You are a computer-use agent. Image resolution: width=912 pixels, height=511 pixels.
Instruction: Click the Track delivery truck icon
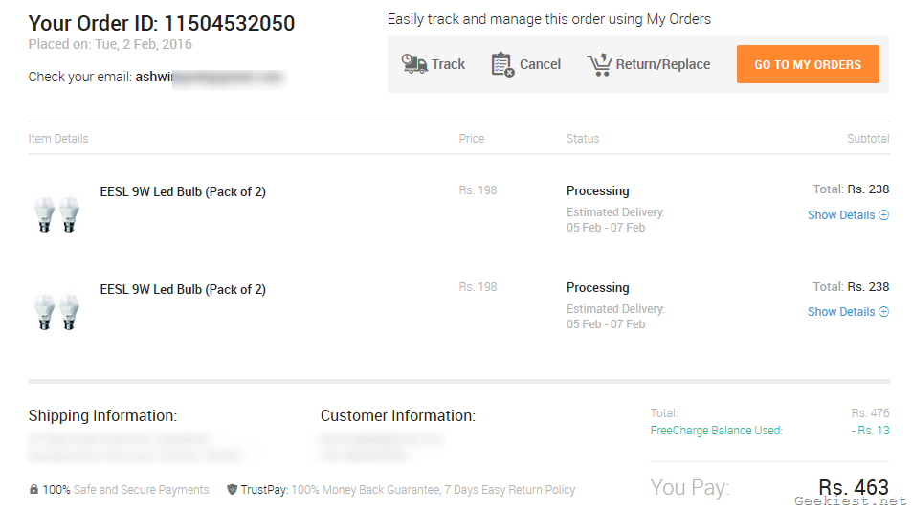(414, 64)
